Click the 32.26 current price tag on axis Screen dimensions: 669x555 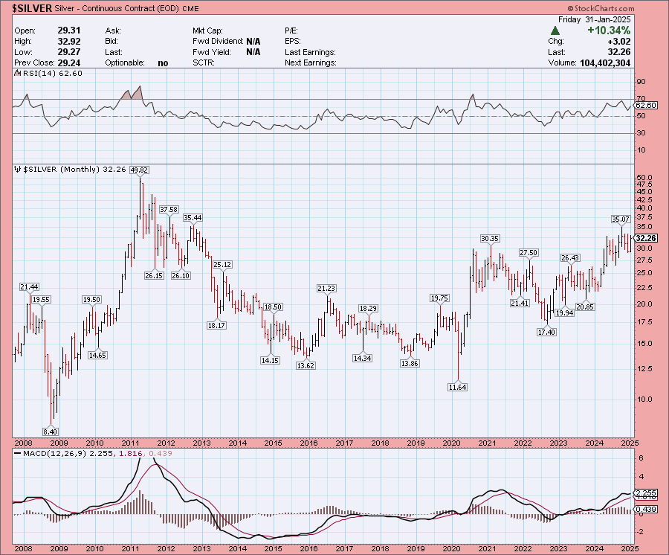[646, 238]
